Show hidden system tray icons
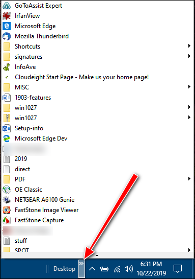The width and height of the screenshot is (195, 279). [x=92, y=269]
